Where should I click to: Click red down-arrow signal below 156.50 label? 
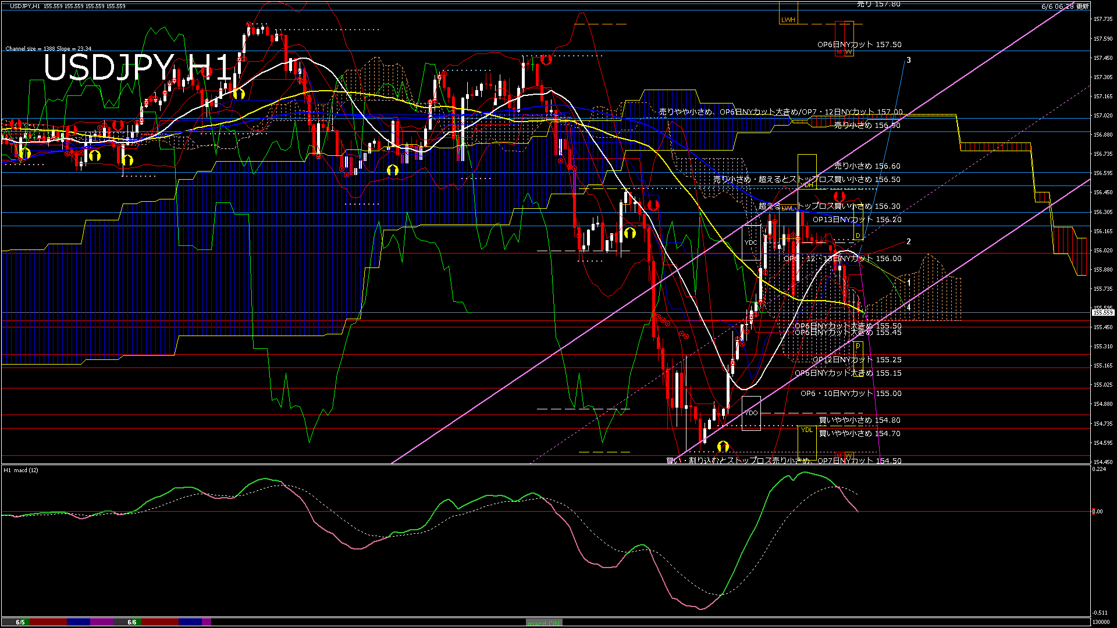839,197
